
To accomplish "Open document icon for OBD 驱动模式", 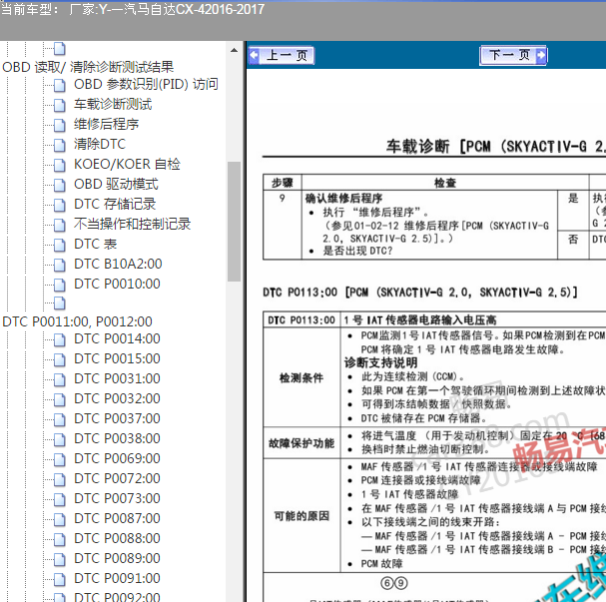I will (x=60, y=185).
